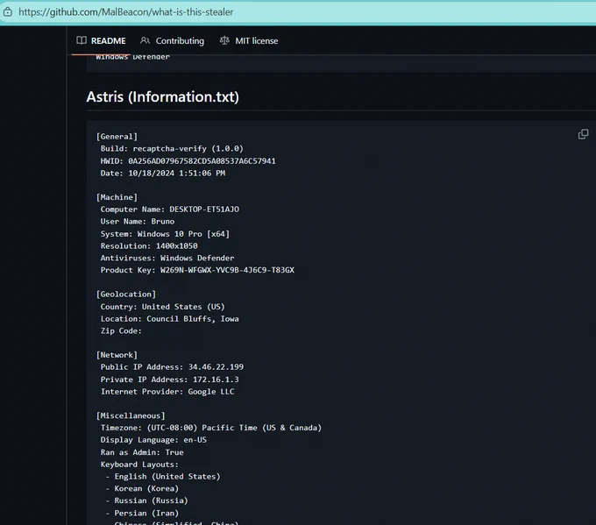Open the README tab
596x525 pixels.
(x=101, y=40)
